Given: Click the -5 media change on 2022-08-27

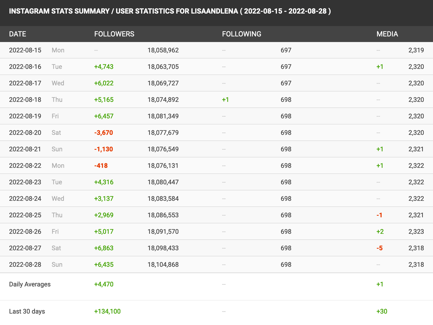Looking at the screenshot, I should pos(379,248).
